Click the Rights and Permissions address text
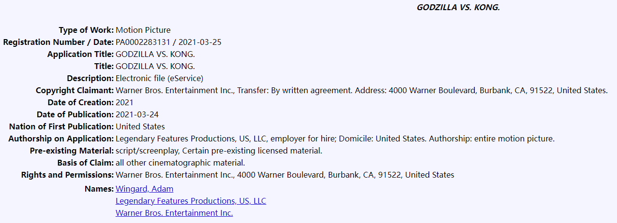 (285, 175)
